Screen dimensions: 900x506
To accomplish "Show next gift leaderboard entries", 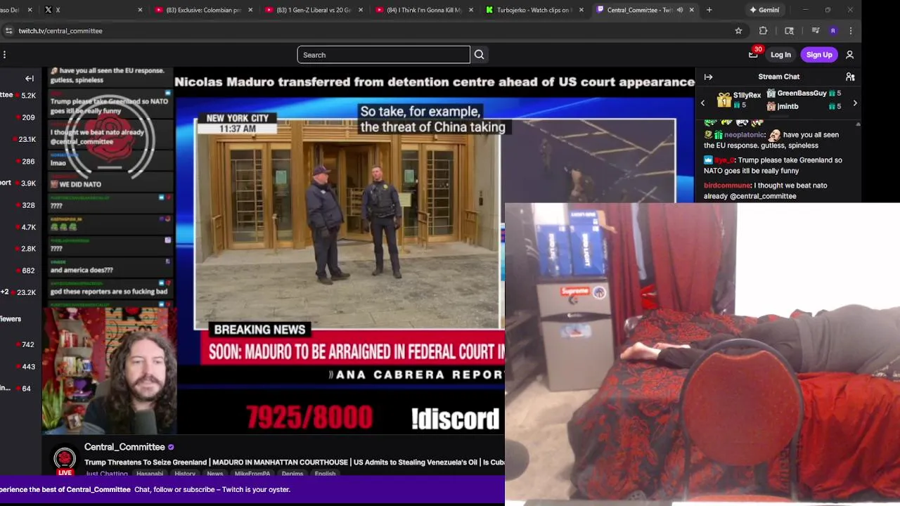I will coord(855,103).
